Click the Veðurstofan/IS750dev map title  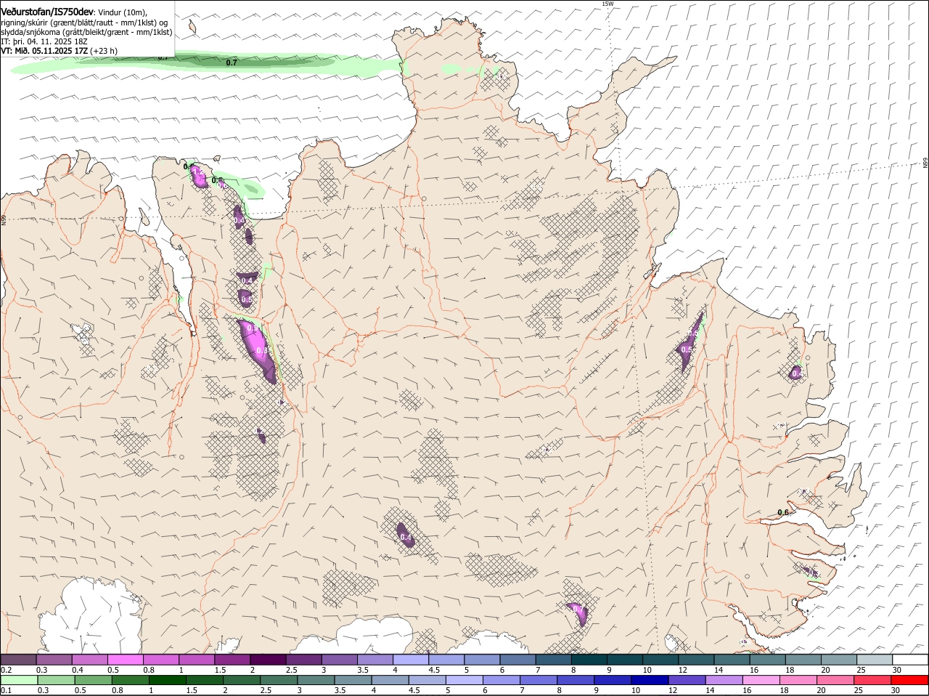point(47,11)
